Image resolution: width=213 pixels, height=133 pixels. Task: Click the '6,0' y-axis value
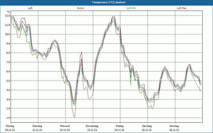coord(8,71)
